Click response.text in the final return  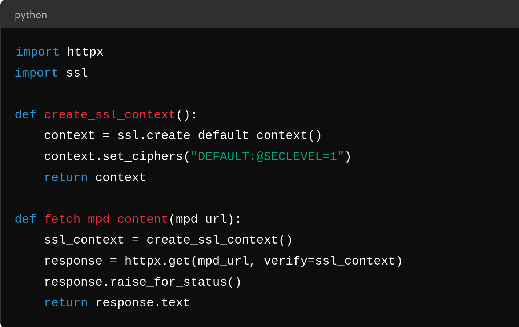pyautogui.click(x=142, y=303)
